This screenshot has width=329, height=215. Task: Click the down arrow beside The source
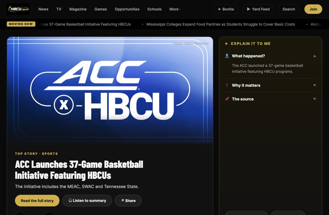click(x=315, y=99)
